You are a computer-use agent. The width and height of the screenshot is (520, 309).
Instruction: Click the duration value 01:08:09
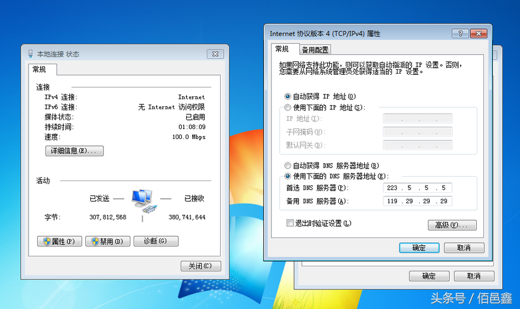tap(192, 127)
